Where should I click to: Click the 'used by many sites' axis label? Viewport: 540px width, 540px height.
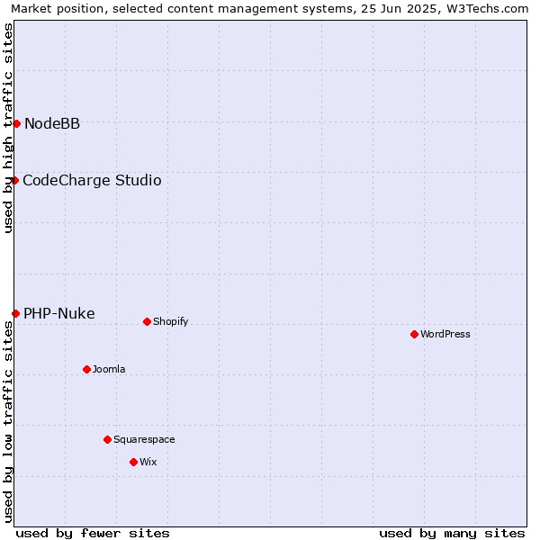452,533
